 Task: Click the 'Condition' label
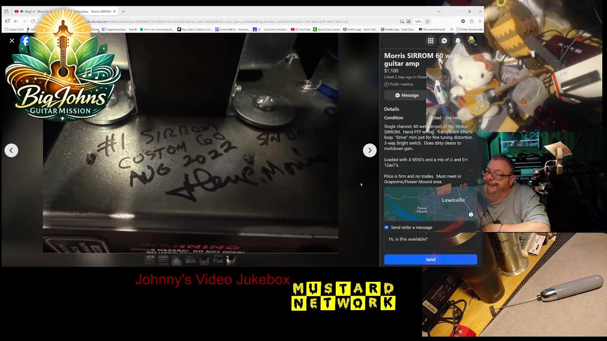coord(394,117)
